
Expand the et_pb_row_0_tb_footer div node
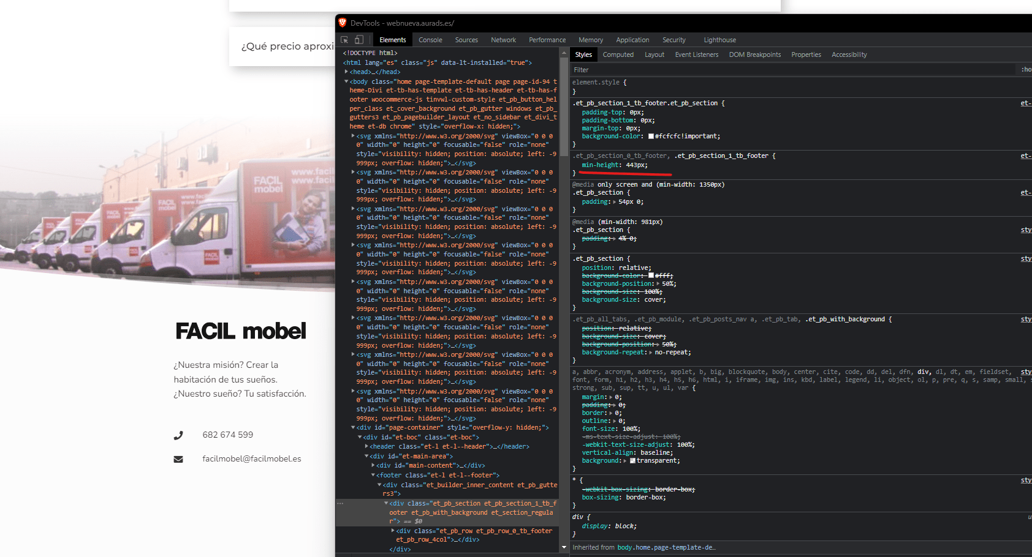(393, 531)
